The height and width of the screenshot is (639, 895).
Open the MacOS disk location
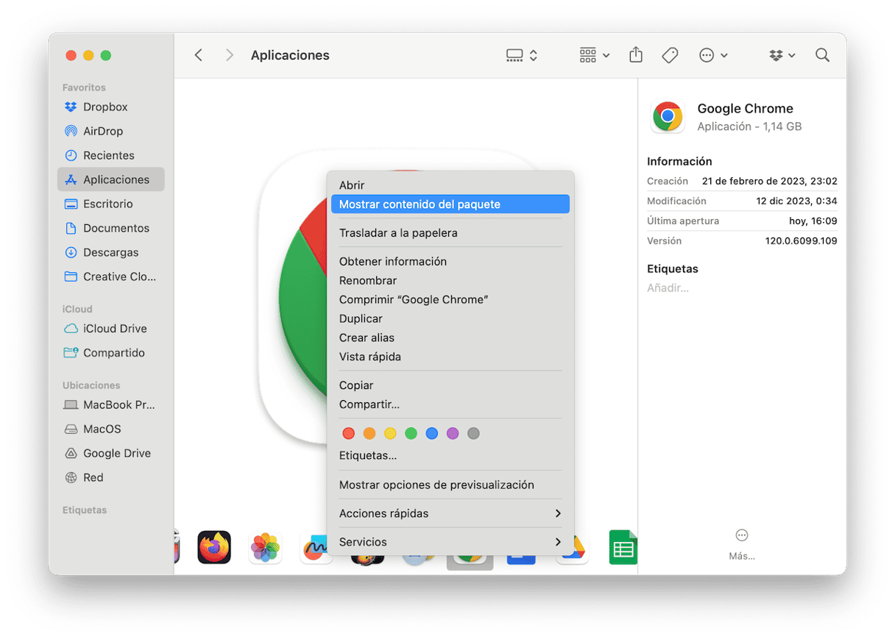[110, 429]
